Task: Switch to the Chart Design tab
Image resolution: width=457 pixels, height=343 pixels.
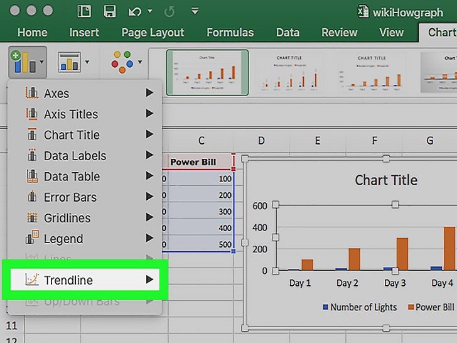Action: coord(438,33)
